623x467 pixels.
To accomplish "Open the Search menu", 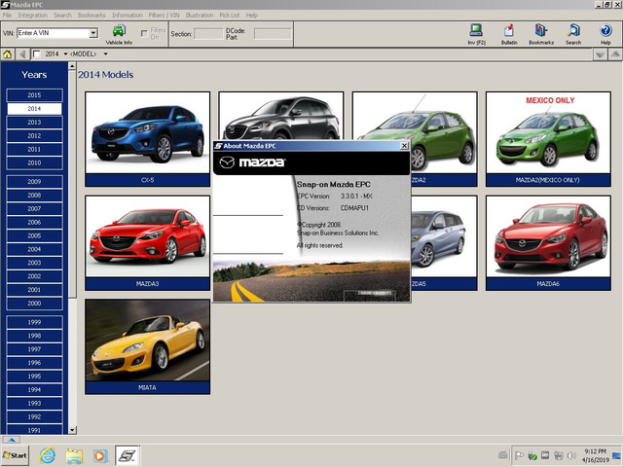I will point(62,16).
